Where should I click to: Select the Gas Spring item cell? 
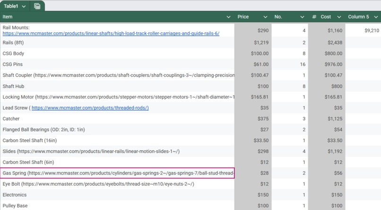(117, 173)
